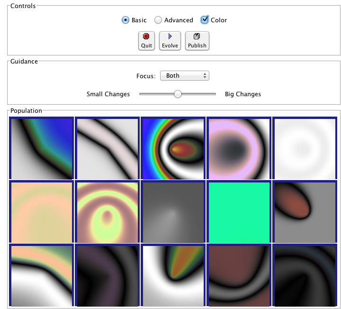Open the Focus dropdown showing Both
This screenshot has width=341, height=309.
coord(185,76)
